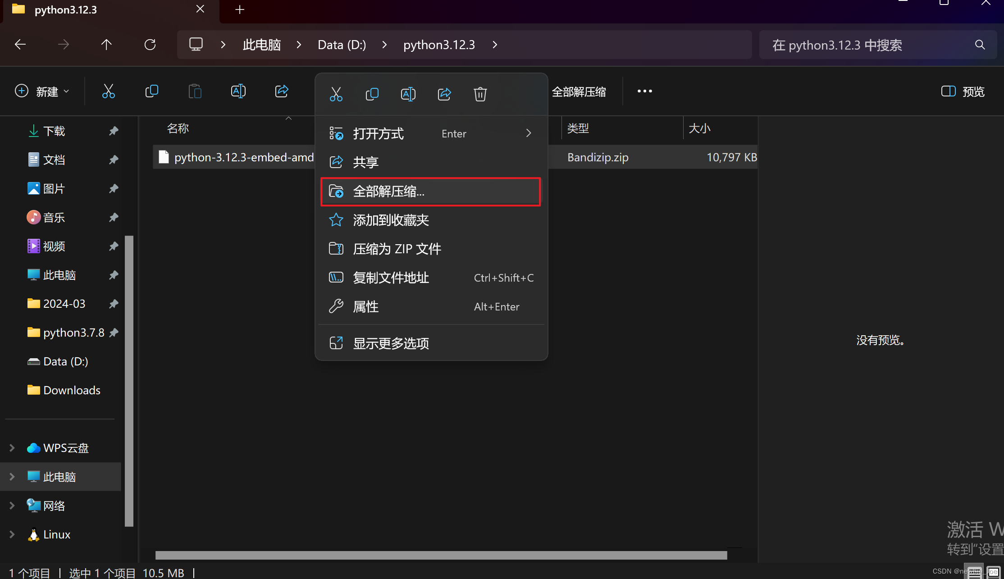The width and height of the screenshot is (1004, 579).
Task: Unpin 图片 from the sidebar
Action: [x=113, y=188]
